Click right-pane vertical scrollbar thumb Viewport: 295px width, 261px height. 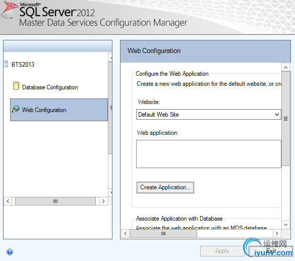[x=285, y=119]
